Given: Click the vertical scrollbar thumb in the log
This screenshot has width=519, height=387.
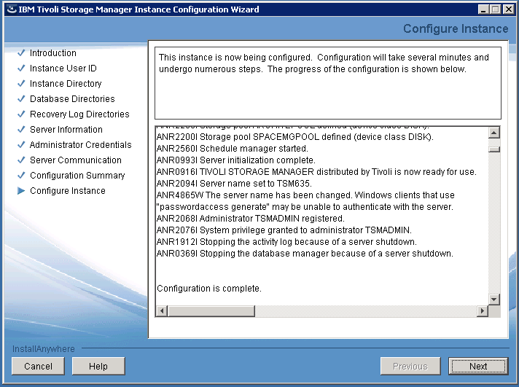Looking at the screenshot, I should pos(493,149).
